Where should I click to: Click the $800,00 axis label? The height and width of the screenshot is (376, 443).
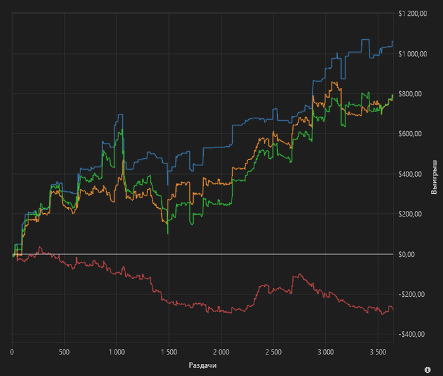[x=410, y=94]
